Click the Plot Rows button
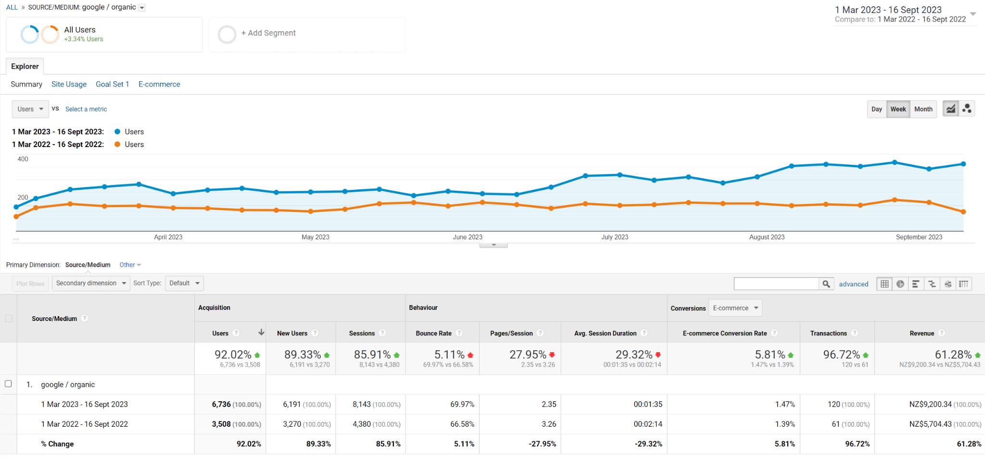 pos(30,284)
